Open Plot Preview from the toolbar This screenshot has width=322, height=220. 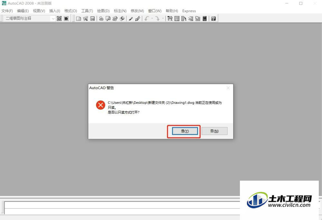108,18
